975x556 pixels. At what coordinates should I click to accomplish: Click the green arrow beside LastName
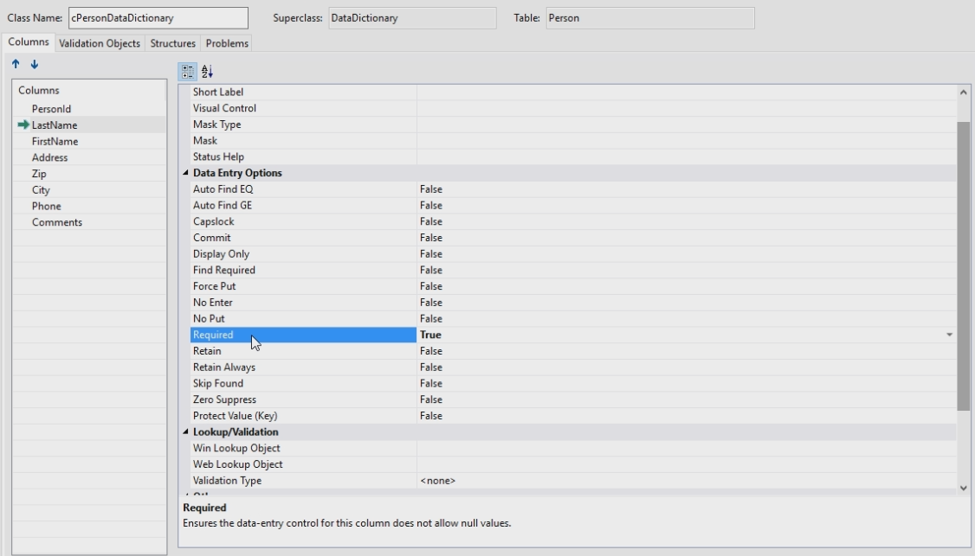pyautogui.click(x=23, y=125)
